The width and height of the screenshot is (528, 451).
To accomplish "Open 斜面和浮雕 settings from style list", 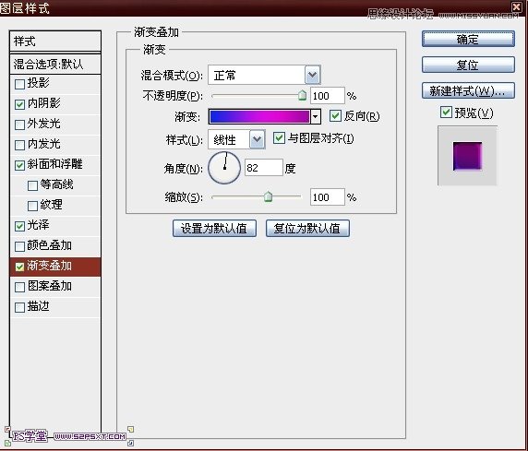I will [x=55, y=164].
